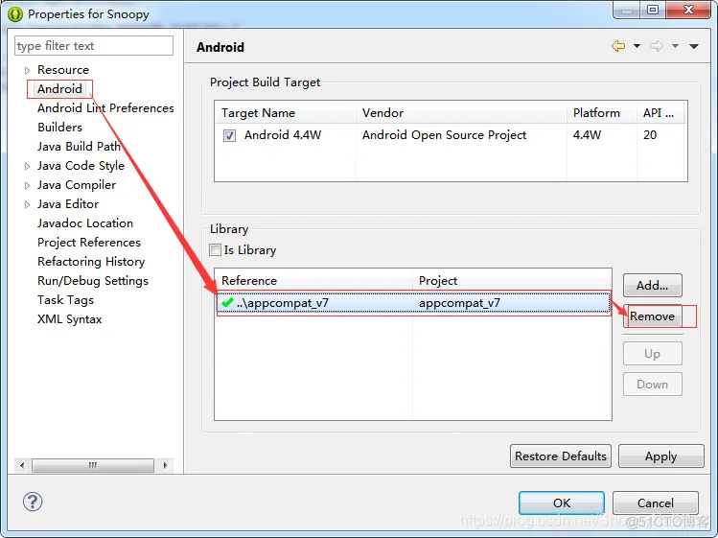Open the view menu triangle in header
718x538 pixels.
point(694,46)
